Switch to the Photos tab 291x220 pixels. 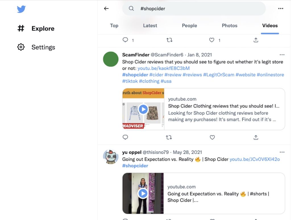pyautogui.click(x=230, y=26)
